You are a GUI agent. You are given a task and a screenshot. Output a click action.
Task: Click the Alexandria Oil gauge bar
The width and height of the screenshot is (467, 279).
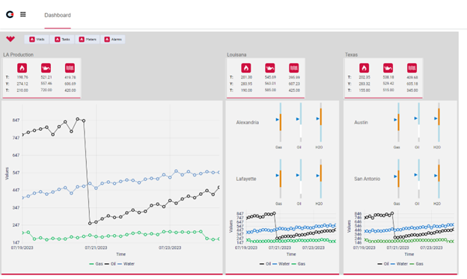point(301,123)
